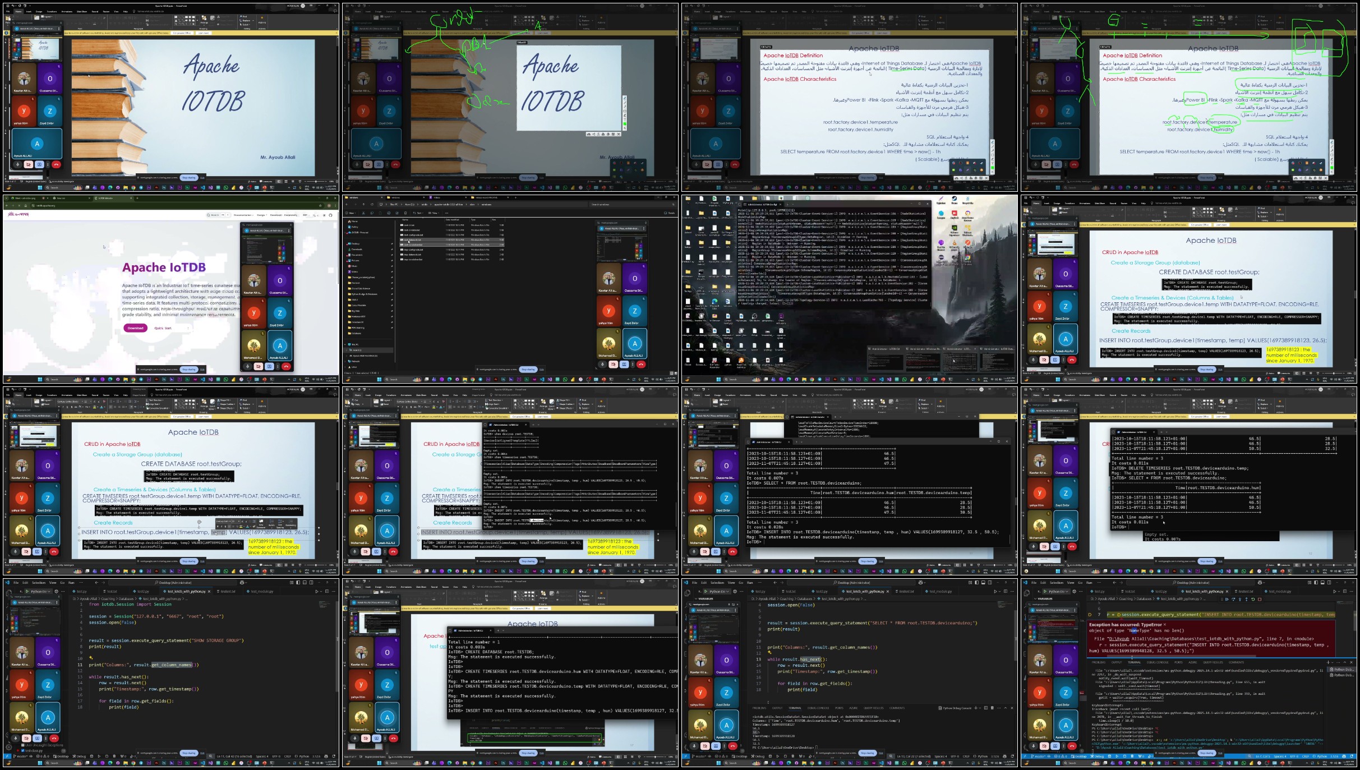Click Continue arrow in floating debug toolbar
This screenshot has height=770, width=1360.
click(x=1227, y=599)
